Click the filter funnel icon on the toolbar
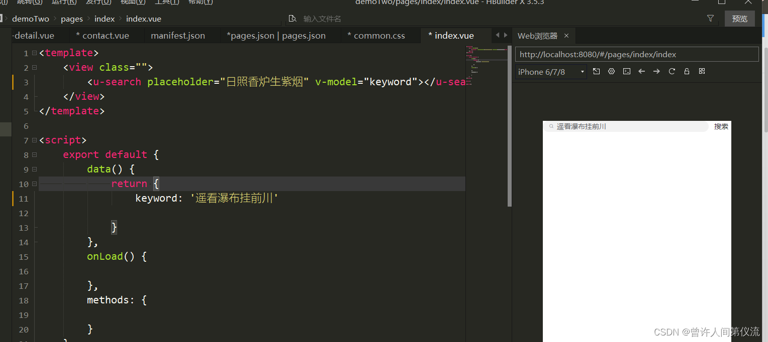Image resolution: width=768 pixels, height=342 pixels. [x=710, y=18]
